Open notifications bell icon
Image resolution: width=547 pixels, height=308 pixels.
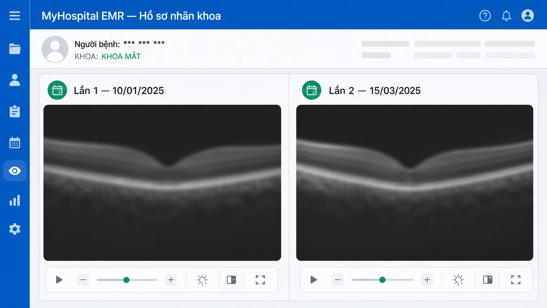[506, 16]
